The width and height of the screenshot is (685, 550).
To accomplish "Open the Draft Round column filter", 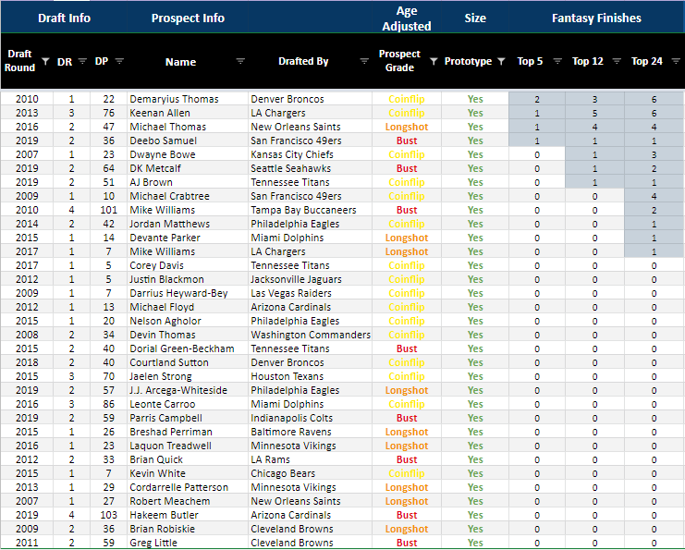I will tap(45, 61).
